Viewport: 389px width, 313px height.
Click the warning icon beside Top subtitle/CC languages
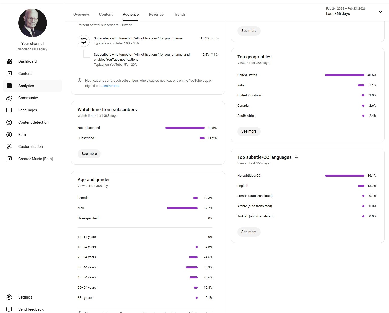(x=297, y=157)
